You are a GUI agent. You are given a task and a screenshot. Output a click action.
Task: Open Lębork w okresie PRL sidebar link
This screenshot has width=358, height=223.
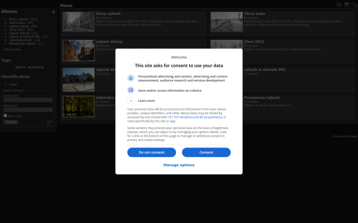[x=24, y=36]
